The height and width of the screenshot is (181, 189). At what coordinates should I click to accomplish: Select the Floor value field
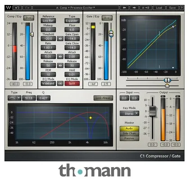[x=72, y=30]
